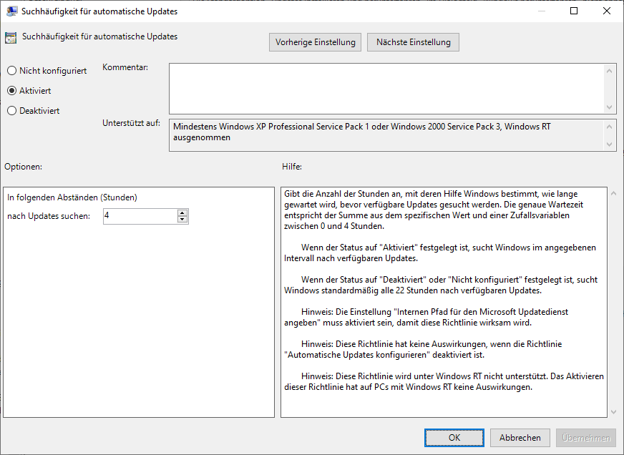The height and width of the screenshot is (455, 624).
Task: Click the 'nach Updates suchen:' label
Action: (49, 216)
